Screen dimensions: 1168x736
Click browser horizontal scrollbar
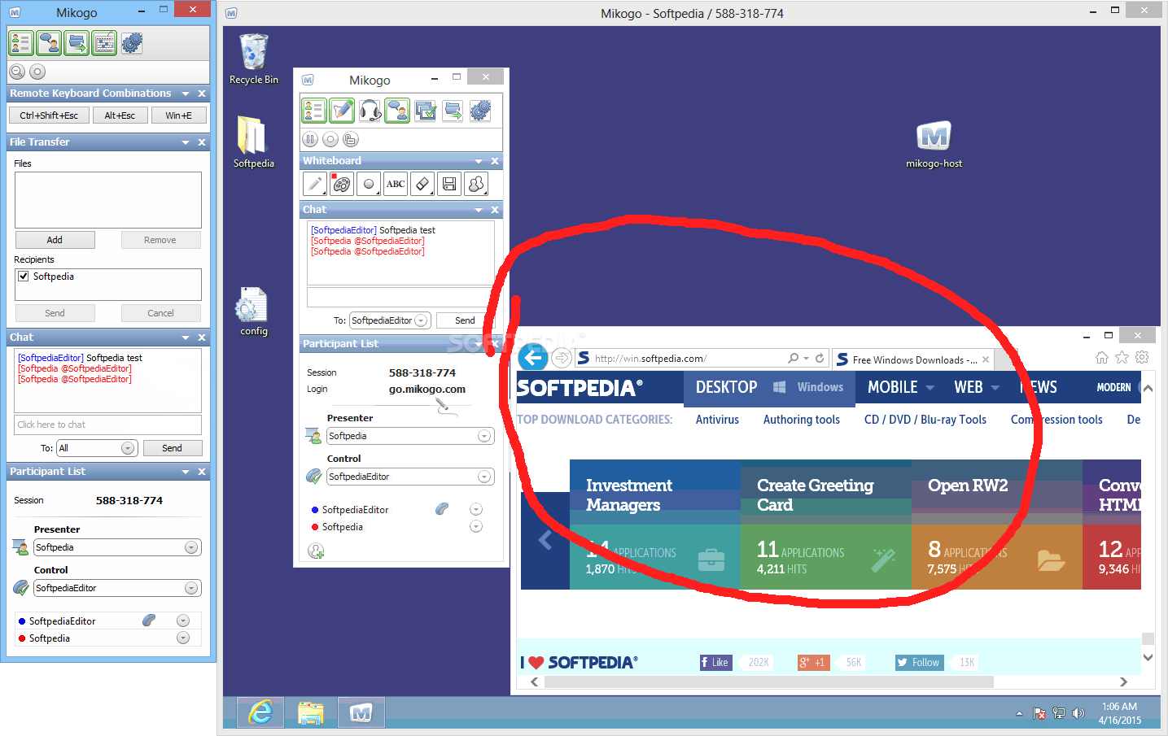[768, 682]
